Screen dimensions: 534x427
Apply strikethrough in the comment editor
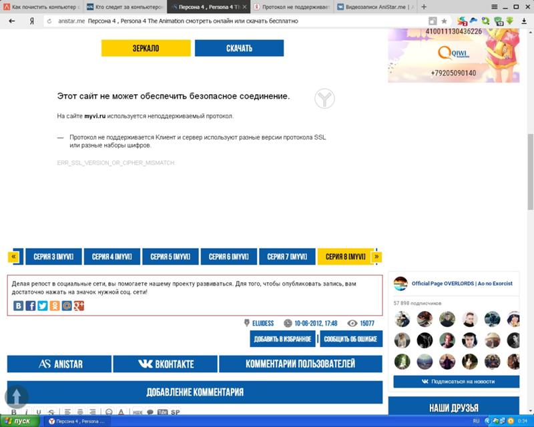(51, 412)
